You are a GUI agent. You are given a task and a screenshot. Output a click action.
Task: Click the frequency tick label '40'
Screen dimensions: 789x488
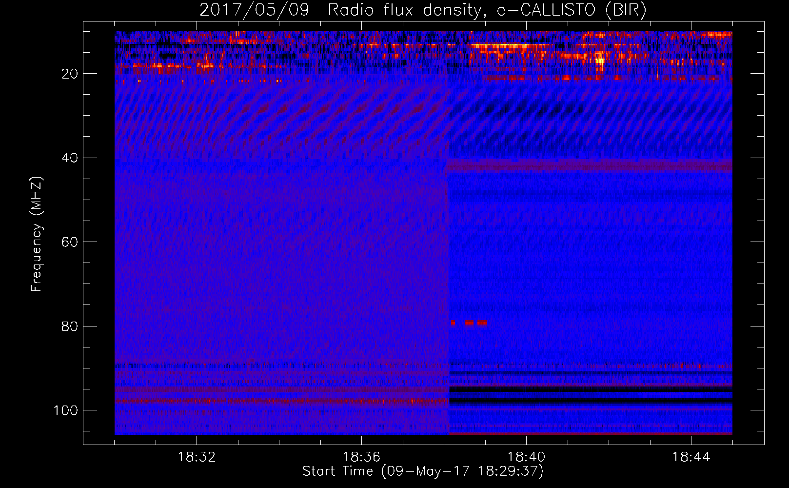click(x=70, y=158)
